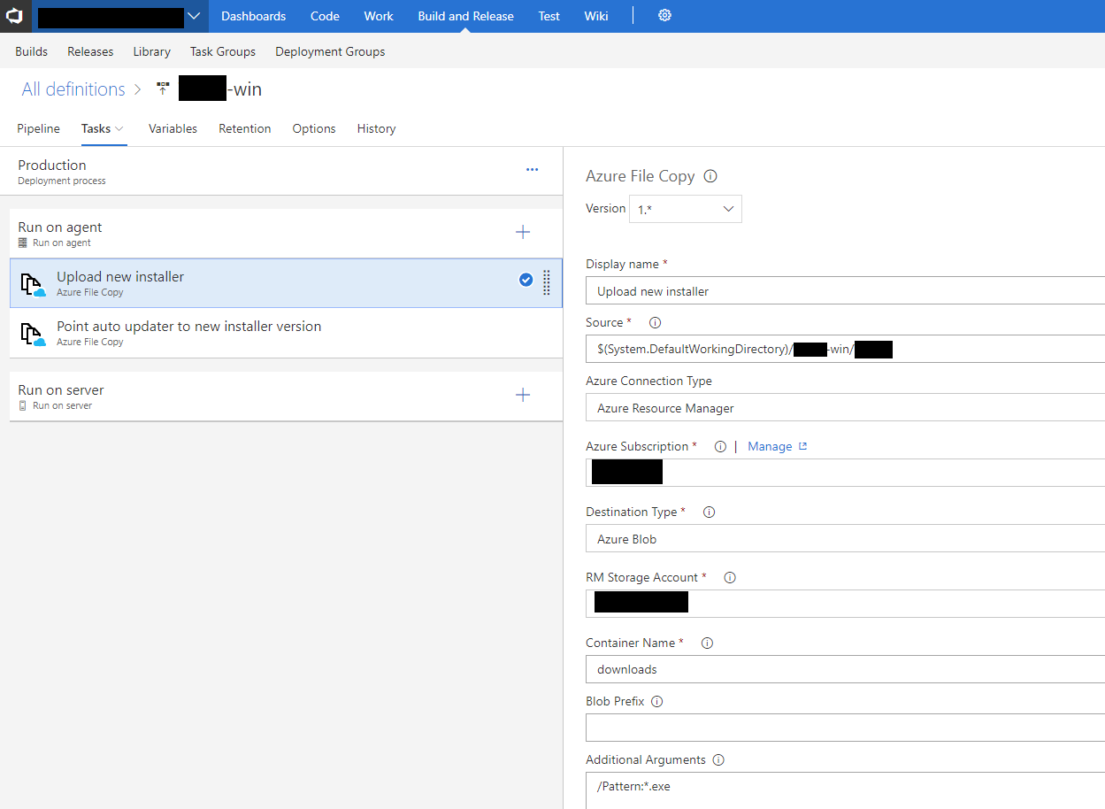Click the checkmark on Upload new installer

(526, 280)
